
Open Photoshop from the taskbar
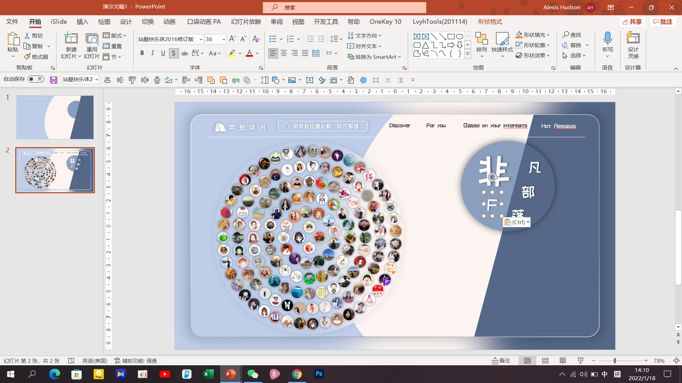tap(319, 374)
